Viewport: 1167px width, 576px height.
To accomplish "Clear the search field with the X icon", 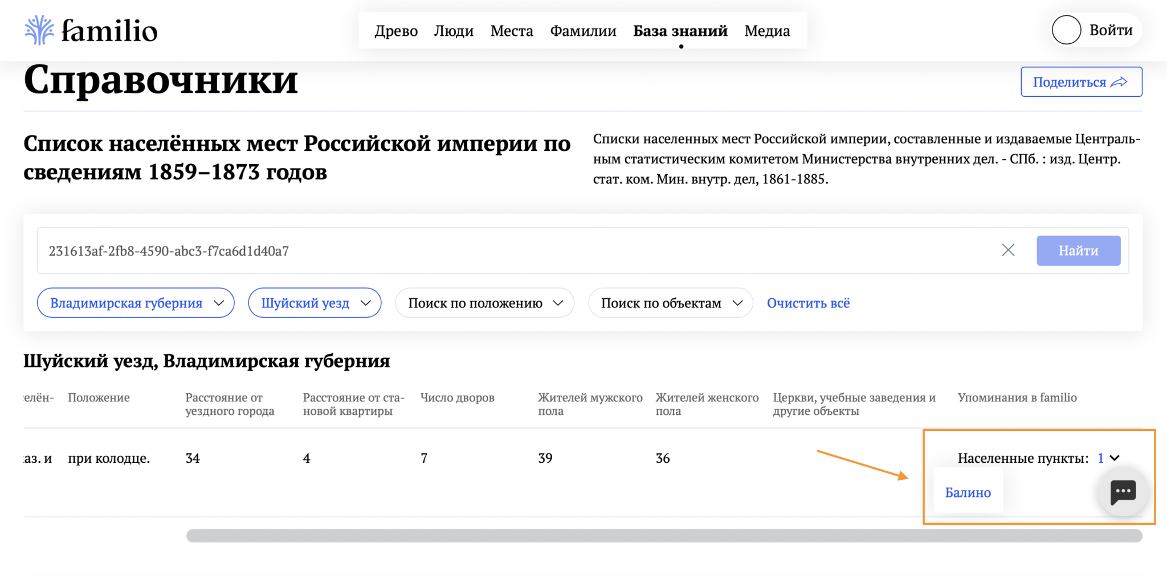I will [x=1008, y=250].
